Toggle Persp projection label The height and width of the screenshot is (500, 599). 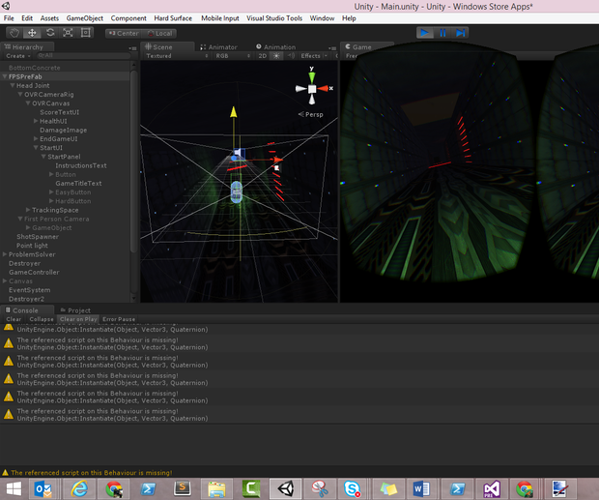[310, 114]
